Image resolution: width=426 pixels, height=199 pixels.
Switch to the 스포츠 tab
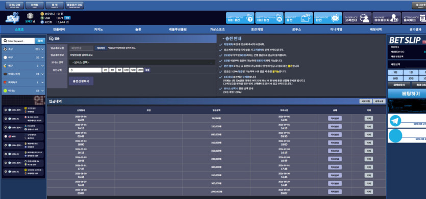19,30
